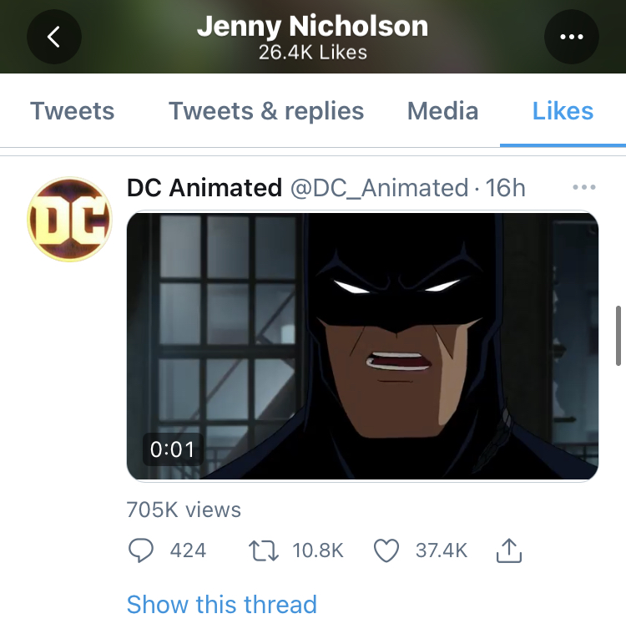The width and height of the screenshot is (626, 629).
Task: Switch to the Tweets tab
Action: pos(73,111)
